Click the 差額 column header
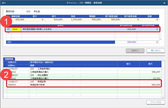The height and width of the screenshot is (108, 168). pyautogui.click(x=149, y=16)
